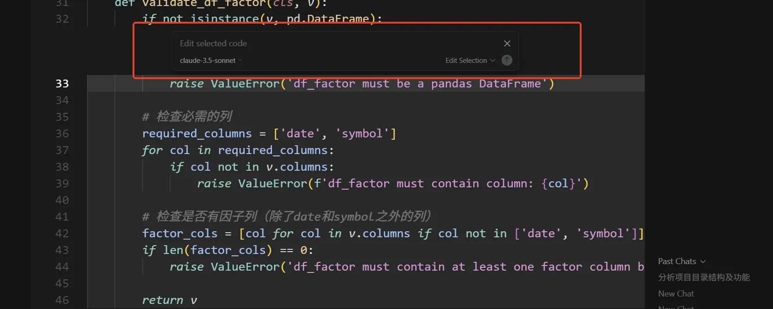This screenshot has height=309, width=773.
Task: Expand the Edit Selection mode dropdown
Action: tap(470, 61)
